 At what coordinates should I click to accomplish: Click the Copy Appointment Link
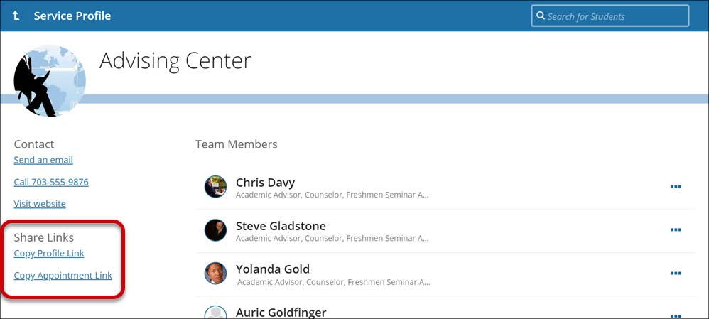click(63, 276)
